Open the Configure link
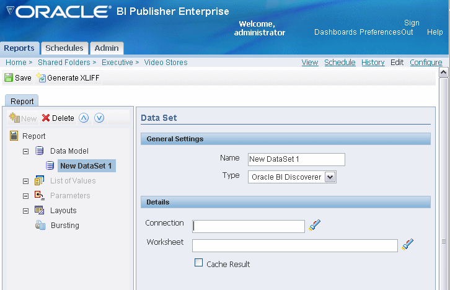 pos(426,62)
